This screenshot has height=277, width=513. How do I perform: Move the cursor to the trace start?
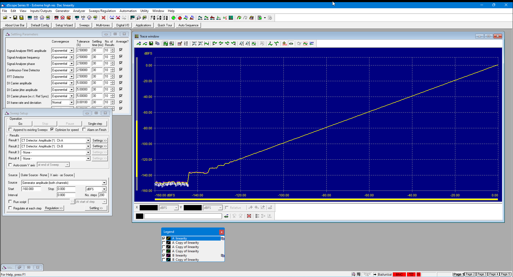(x=215, y=44)
